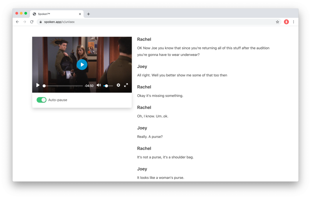311x198 pixels.
Task: Select Rachel's line about wearing underwear
Action: [203, 51]
